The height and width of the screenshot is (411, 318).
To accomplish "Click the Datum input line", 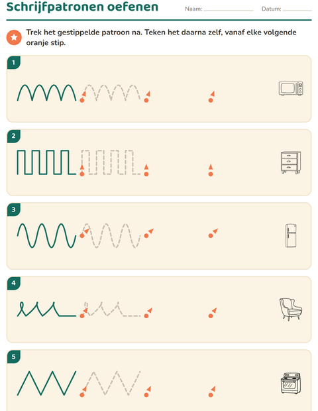I will [297, 10].
